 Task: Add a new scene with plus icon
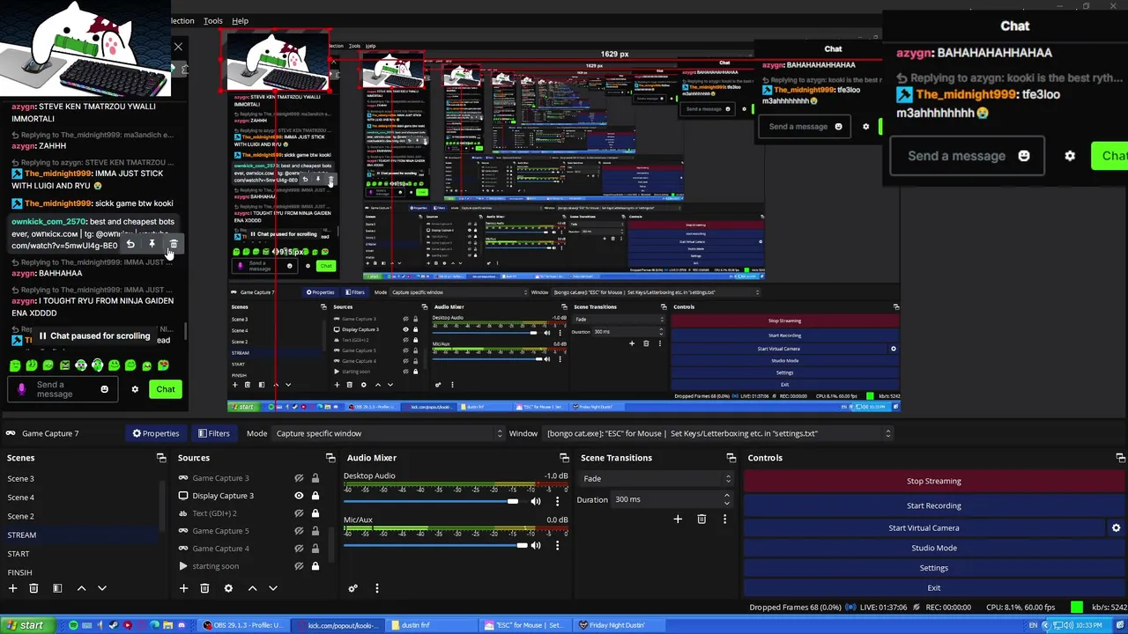pos(12,588)
